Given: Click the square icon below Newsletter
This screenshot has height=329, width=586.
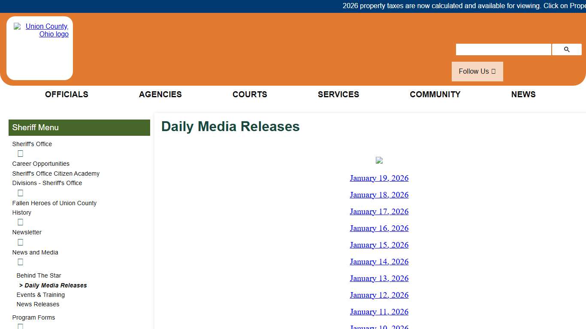Looking at the screenshot, I should coord(20,242).
